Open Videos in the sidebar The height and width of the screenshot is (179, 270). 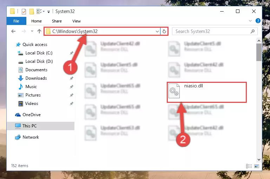[x=32, y=104]
